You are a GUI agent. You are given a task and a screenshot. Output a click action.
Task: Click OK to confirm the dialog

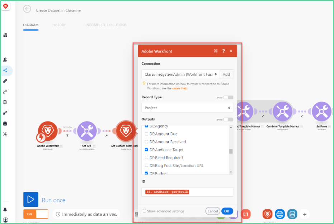point(227,211)
